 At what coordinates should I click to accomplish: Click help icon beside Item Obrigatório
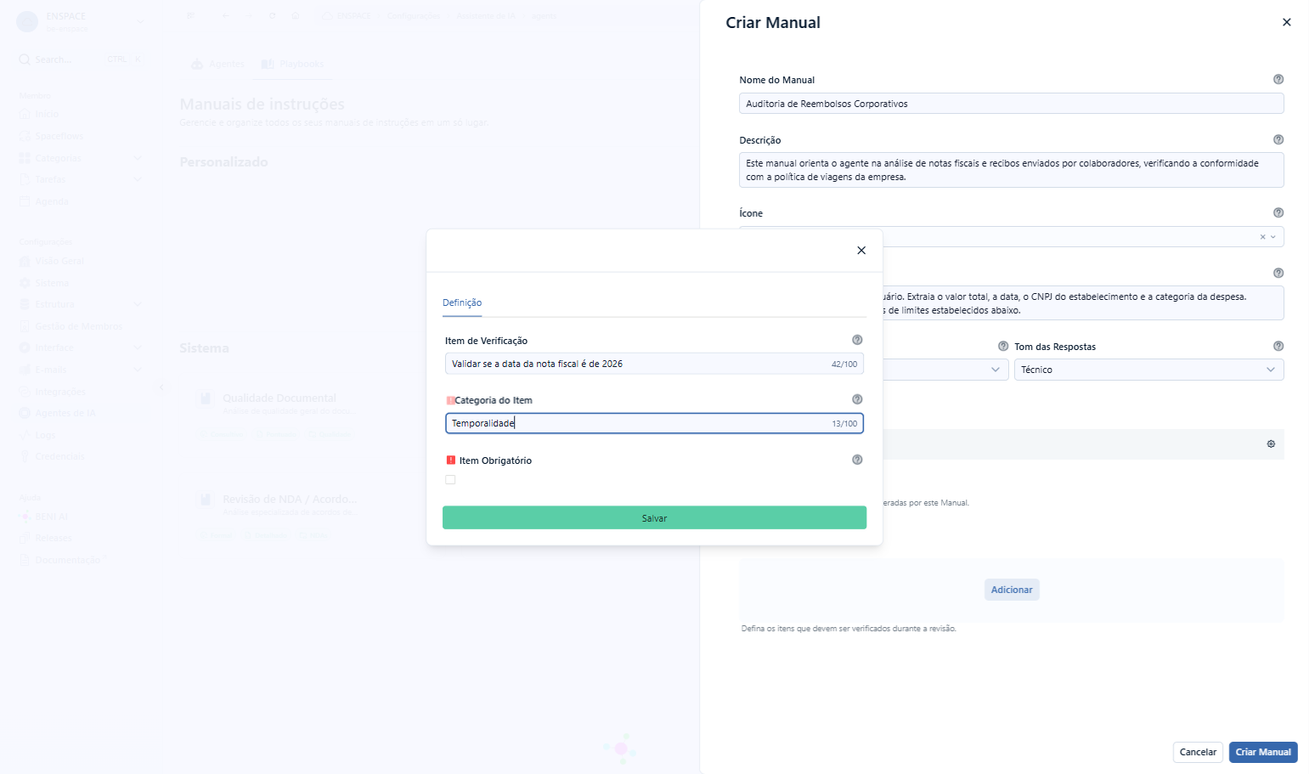pyautogui.click(x=857, y=460)
